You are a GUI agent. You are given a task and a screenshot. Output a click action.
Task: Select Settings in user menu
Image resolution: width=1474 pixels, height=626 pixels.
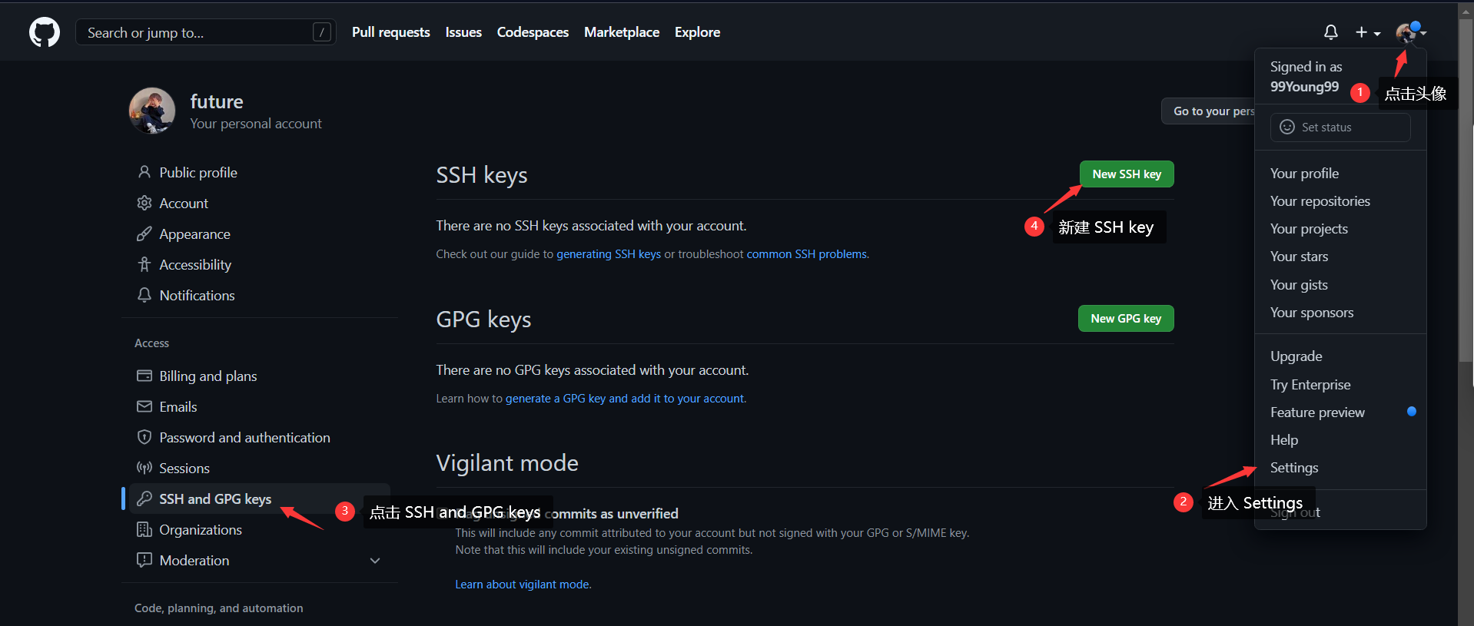1294,468
